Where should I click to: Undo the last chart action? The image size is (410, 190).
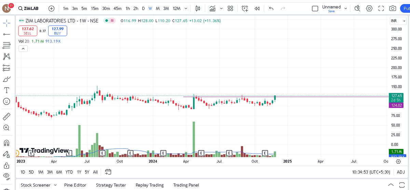pos(271,8)
